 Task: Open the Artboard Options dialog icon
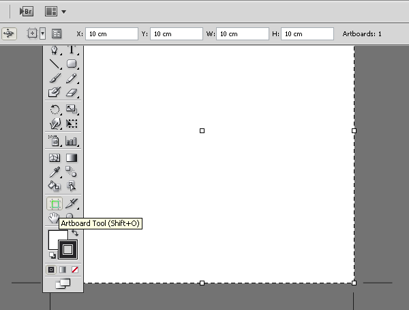(x=57, y=33)
